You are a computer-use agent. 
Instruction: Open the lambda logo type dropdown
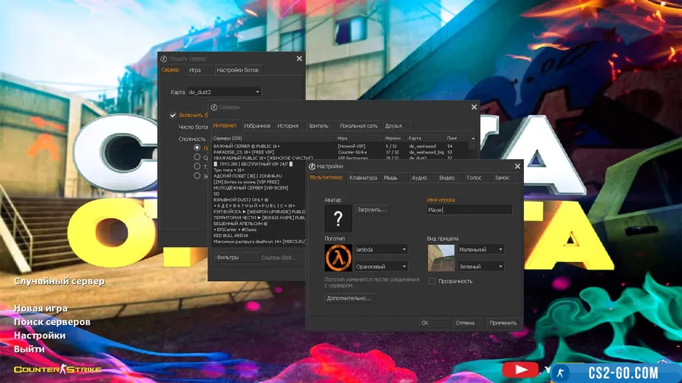[381, 249]
